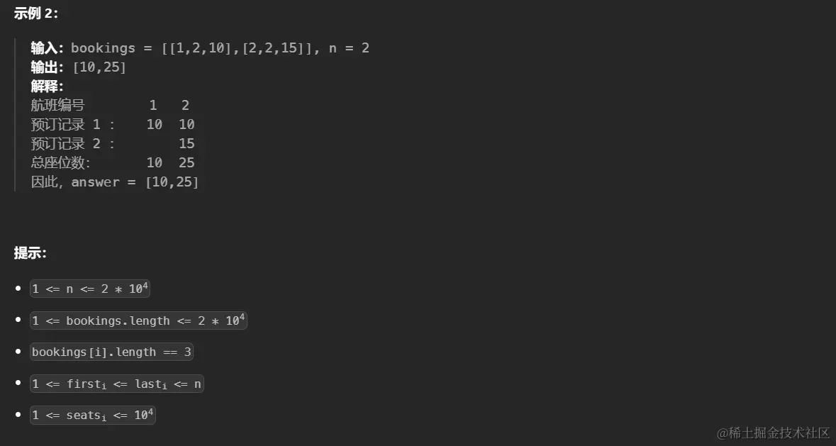Click the value 15 in the booking table
Screen dimensions: 836x446
click(x=186, y=143)
